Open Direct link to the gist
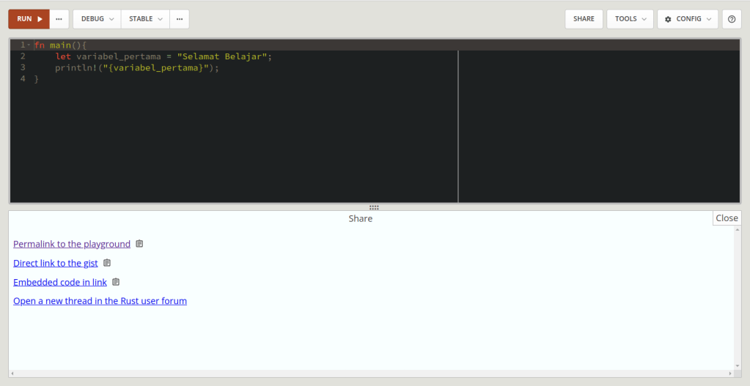Screen dimensions: 750x386 coord(56,263)
